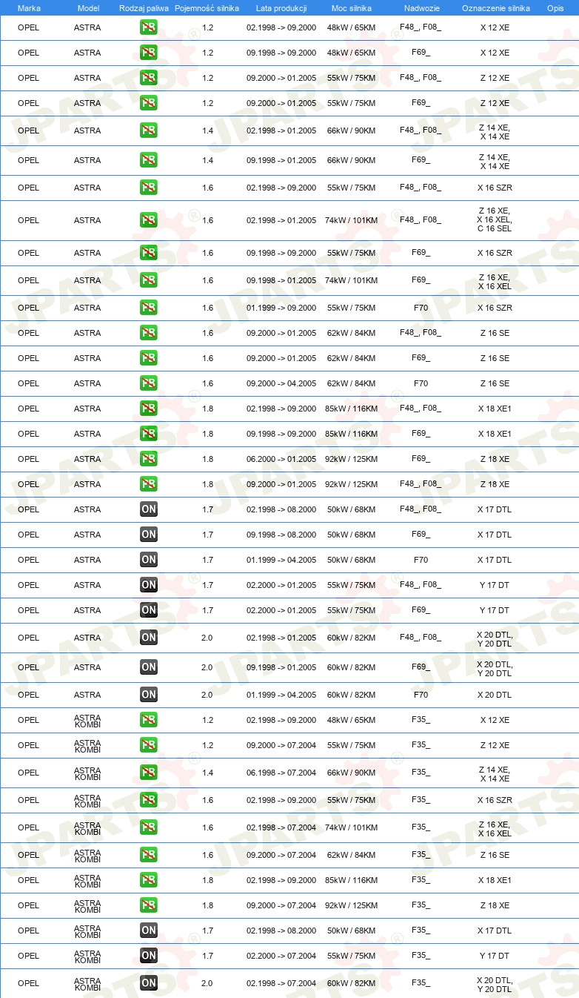Click 92kW / 125KM in the Astra Kombi row

(351, 905)
